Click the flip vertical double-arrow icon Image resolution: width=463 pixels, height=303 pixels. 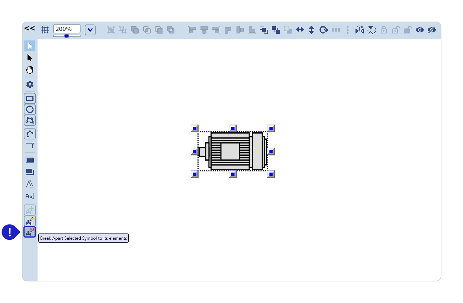click(312, 30)
